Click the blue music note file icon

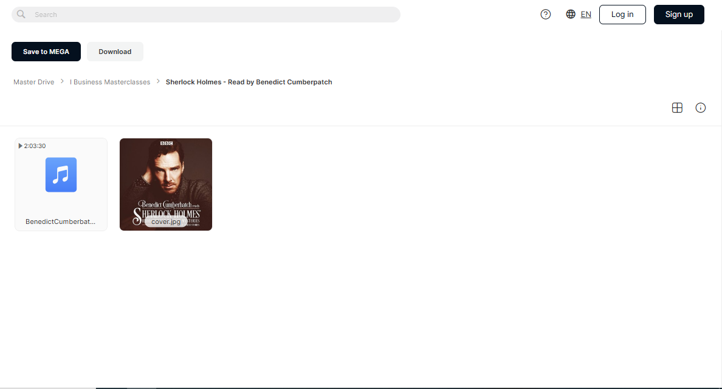point(61,175)
